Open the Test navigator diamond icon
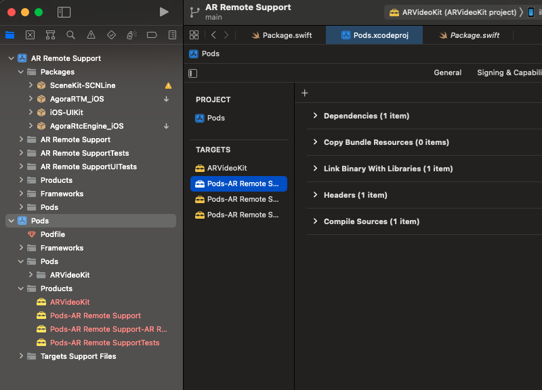The width and height of the screenshot is (542, 390). pyautogui.click(x=111, y=35)
